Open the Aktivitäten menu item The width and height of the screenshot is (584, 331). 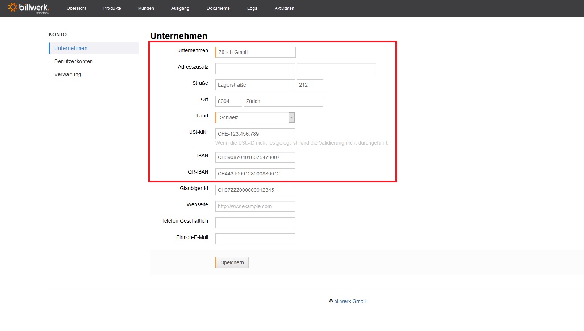[285, 8]
